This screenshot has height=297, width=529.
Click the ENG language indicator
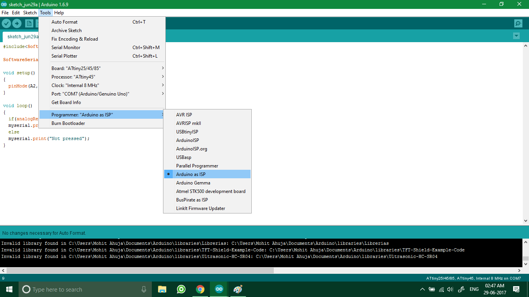click(x=474, y=289)
